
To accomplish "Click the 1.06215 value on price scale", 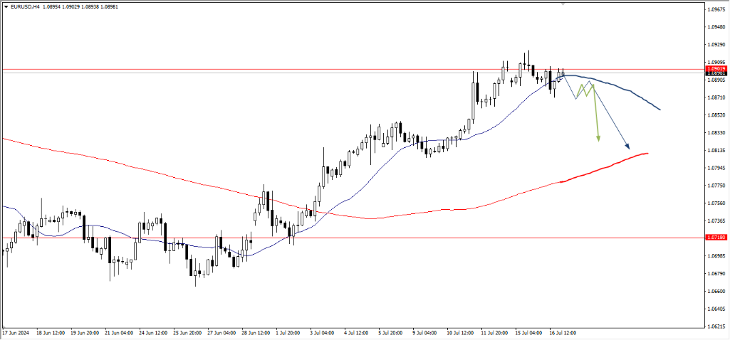I will pyautogui.click(x=716, y=326).
